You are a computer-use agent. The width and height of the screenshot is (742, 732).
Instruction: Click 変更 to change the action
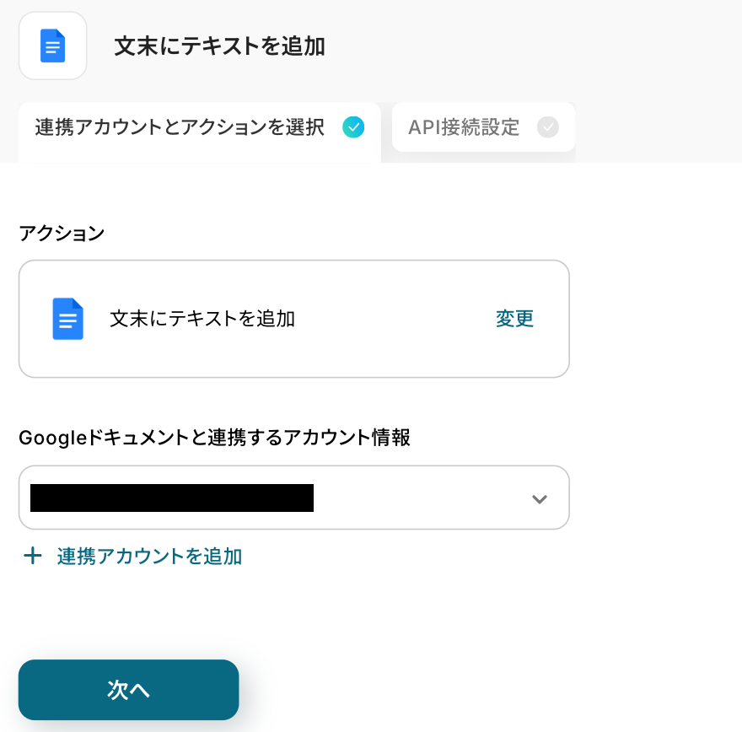tap(514, 319)
